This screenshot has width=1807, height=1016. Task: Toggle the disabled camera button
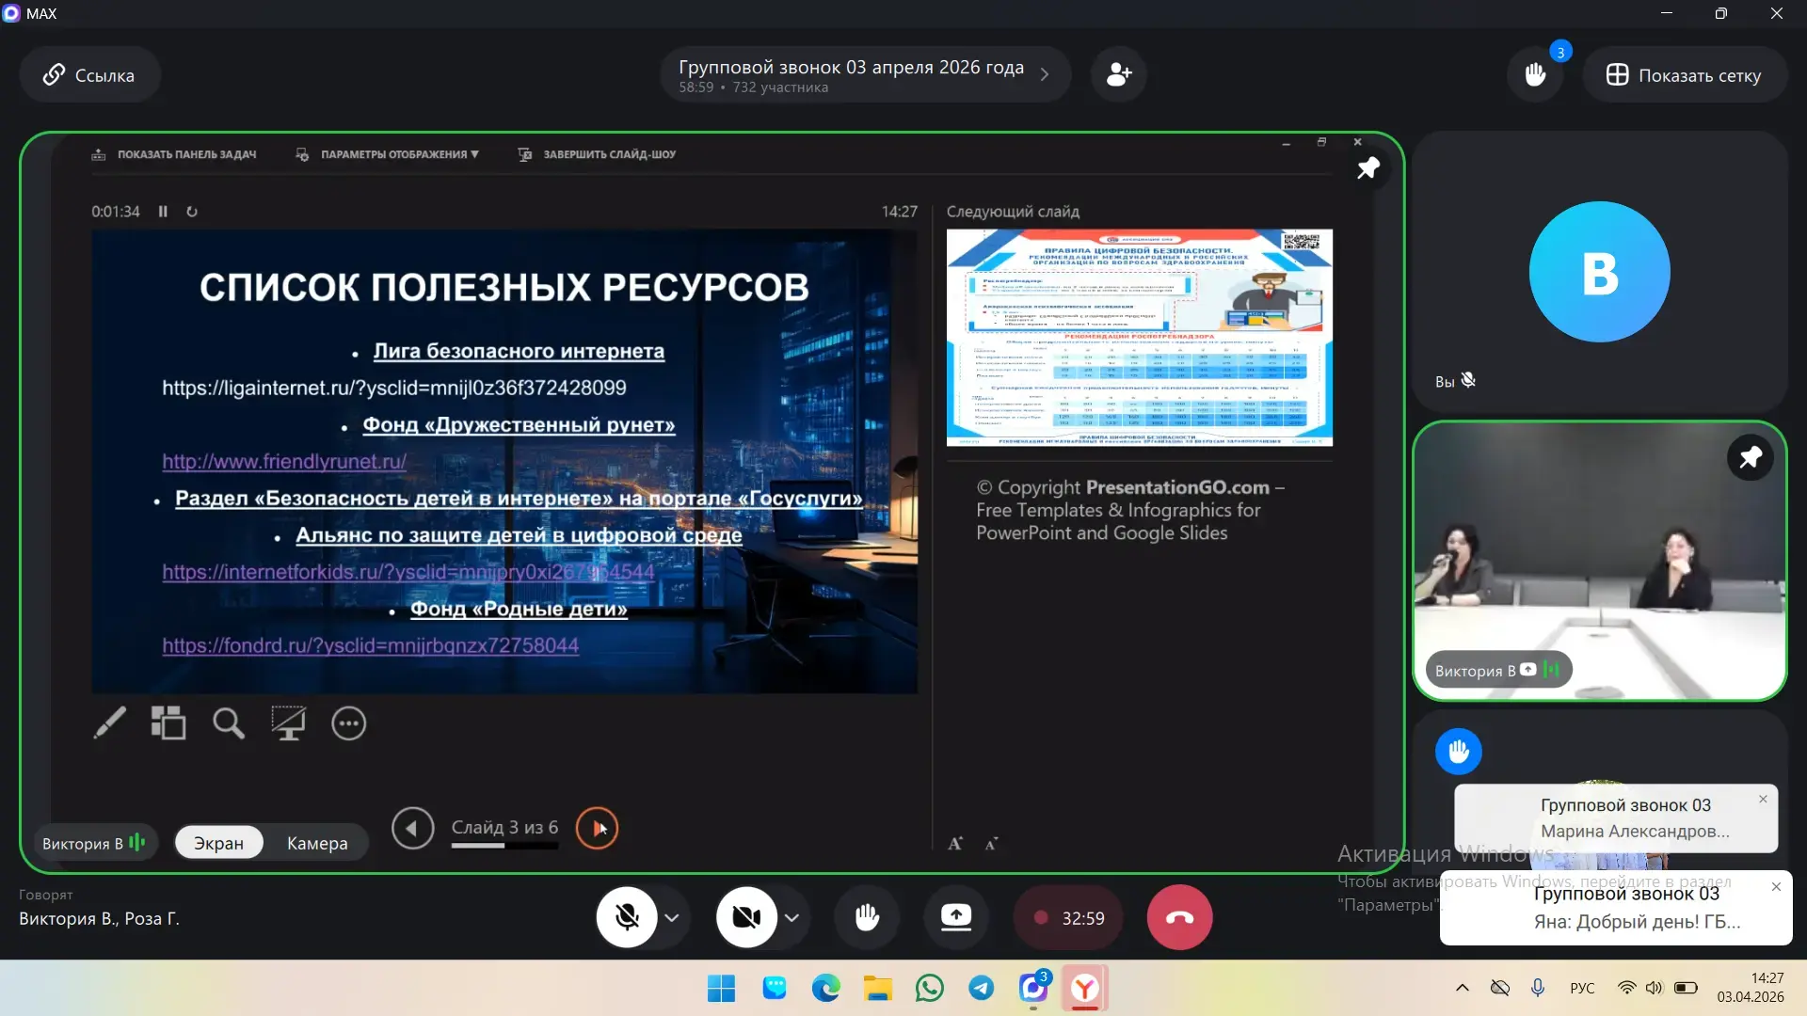(x=746, y=917)
